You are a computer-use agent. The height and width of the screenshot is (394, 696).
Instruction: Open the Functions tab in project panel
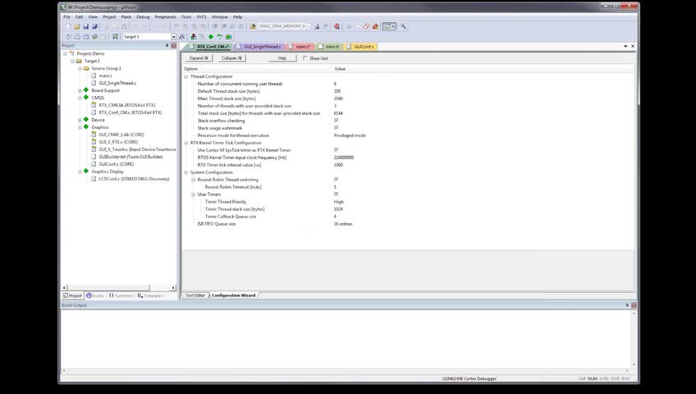pyautogui.click(x=121, y=295)
